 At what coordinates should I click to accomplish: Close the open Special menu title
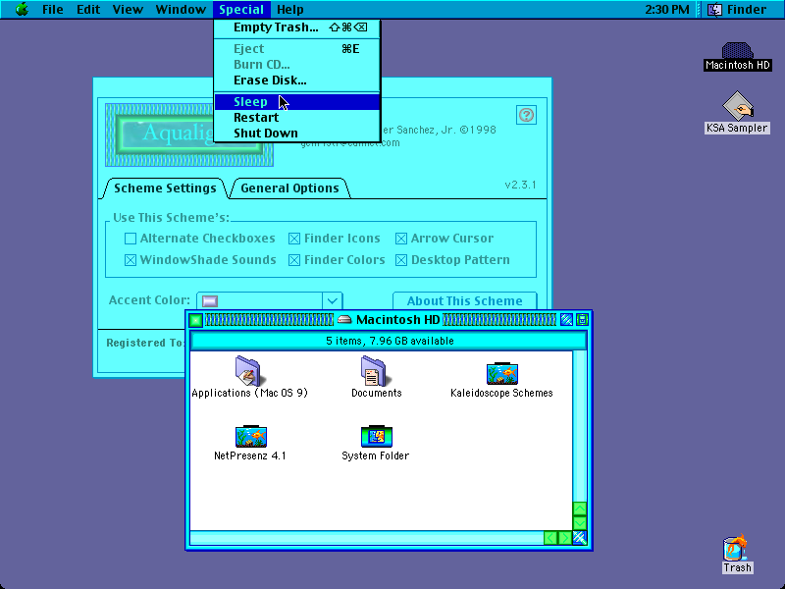(241, 9)
